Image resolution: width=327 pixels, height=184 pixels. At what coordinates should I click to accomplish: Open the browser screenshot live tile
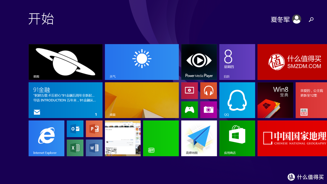point(123,138)
